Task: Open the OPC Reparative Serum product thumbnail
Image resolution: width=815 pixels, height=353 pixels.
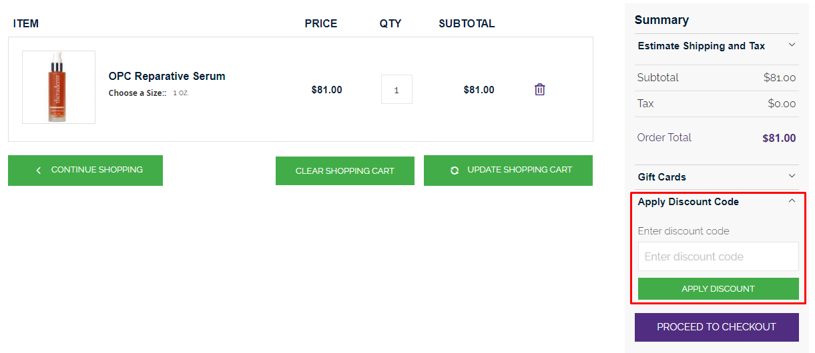Action: (59, 87)
